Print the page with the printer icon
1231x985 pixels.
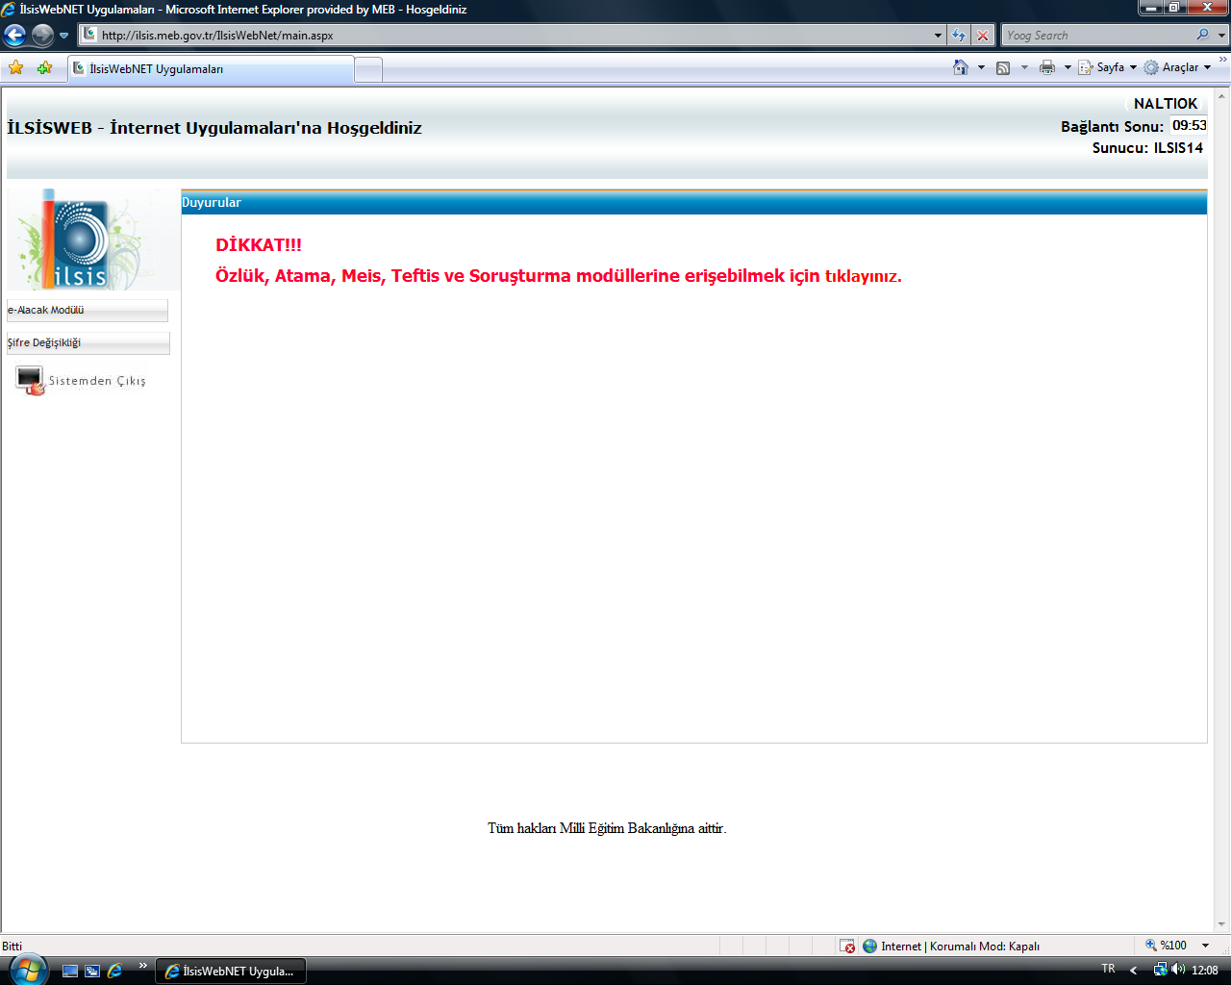click(x=1047, y=67)
